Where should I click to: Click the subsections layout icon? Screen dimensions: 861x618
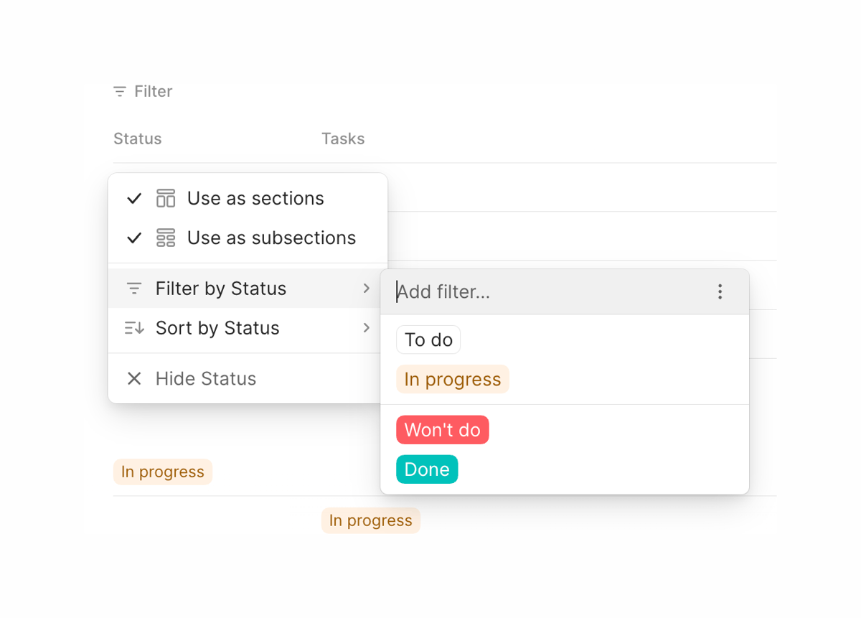click(x=165, y=238)
